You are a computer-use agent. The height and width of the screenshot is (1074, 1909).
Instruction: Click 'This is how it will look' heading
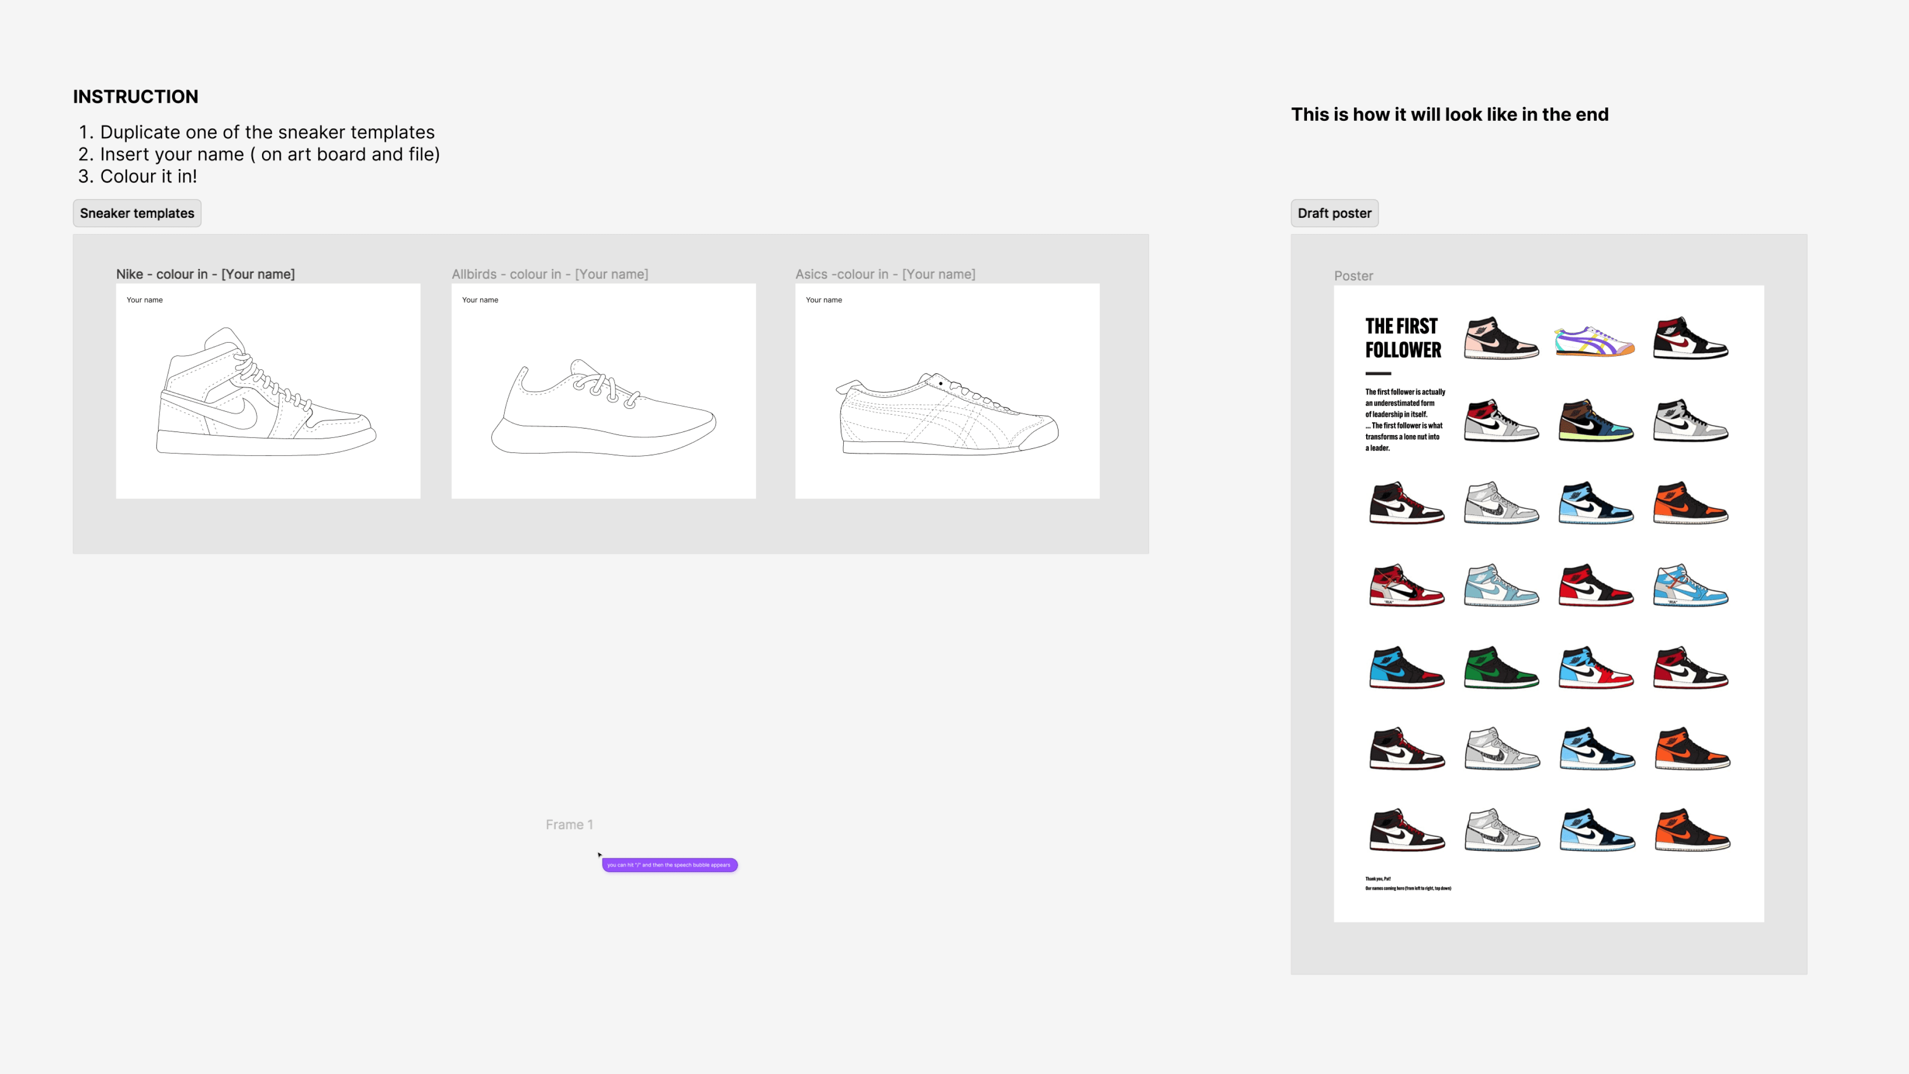click(x=1449, y=115)
